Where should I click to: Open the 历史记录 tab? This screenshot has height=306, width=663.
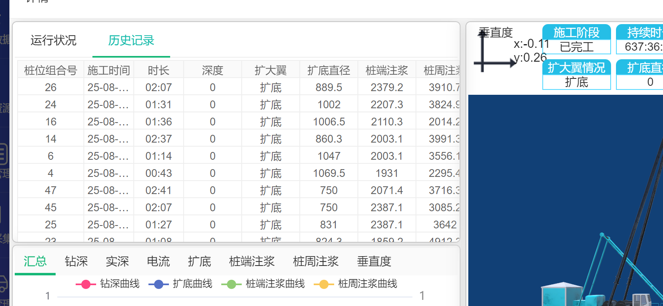coord(131,40)
